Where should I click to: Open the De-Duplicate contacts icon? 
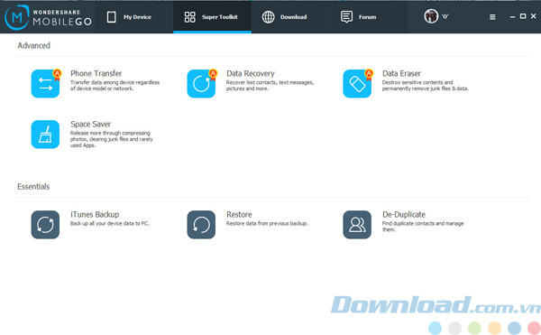tap(357, 225)
